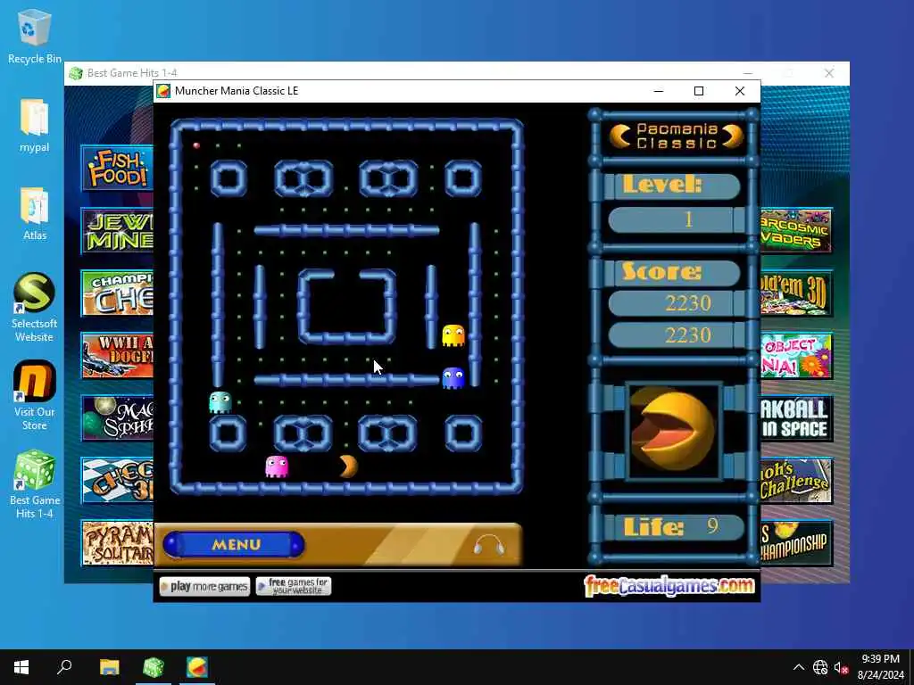Toggle sound with the headphones icon
Image resolution: width=914 pixels, height=685 pixels.
coord(488,546)
